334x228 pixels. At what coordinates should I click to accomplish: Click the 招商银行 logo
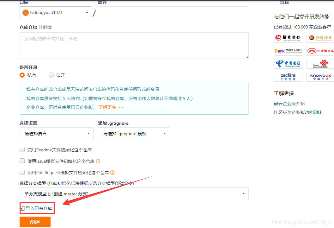(x=288, y=38)
